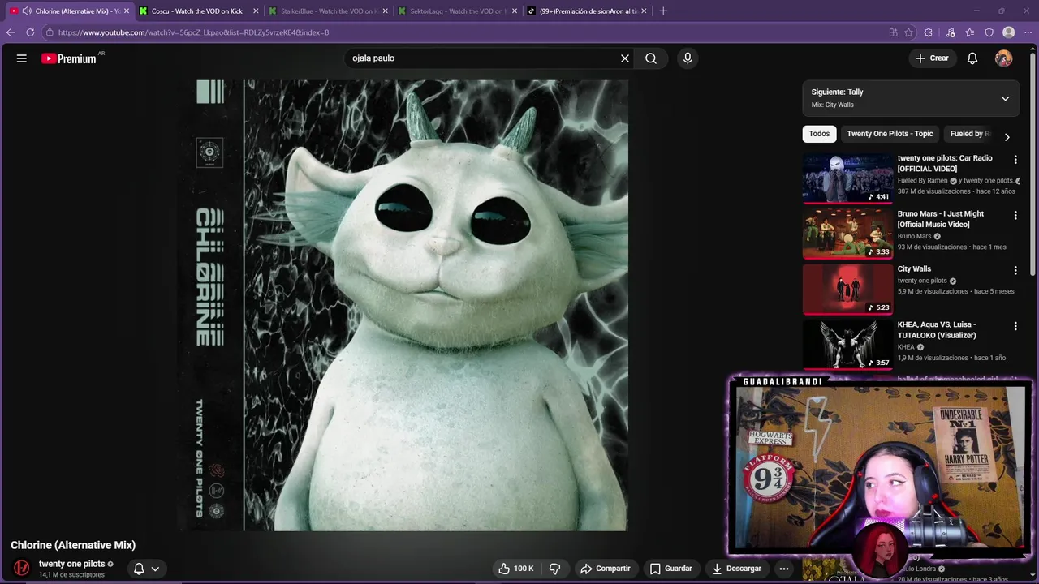Open the browser apps icon in address bar
The width and height of the screenshot is (1039, 584).
click(x=893, y=32)
